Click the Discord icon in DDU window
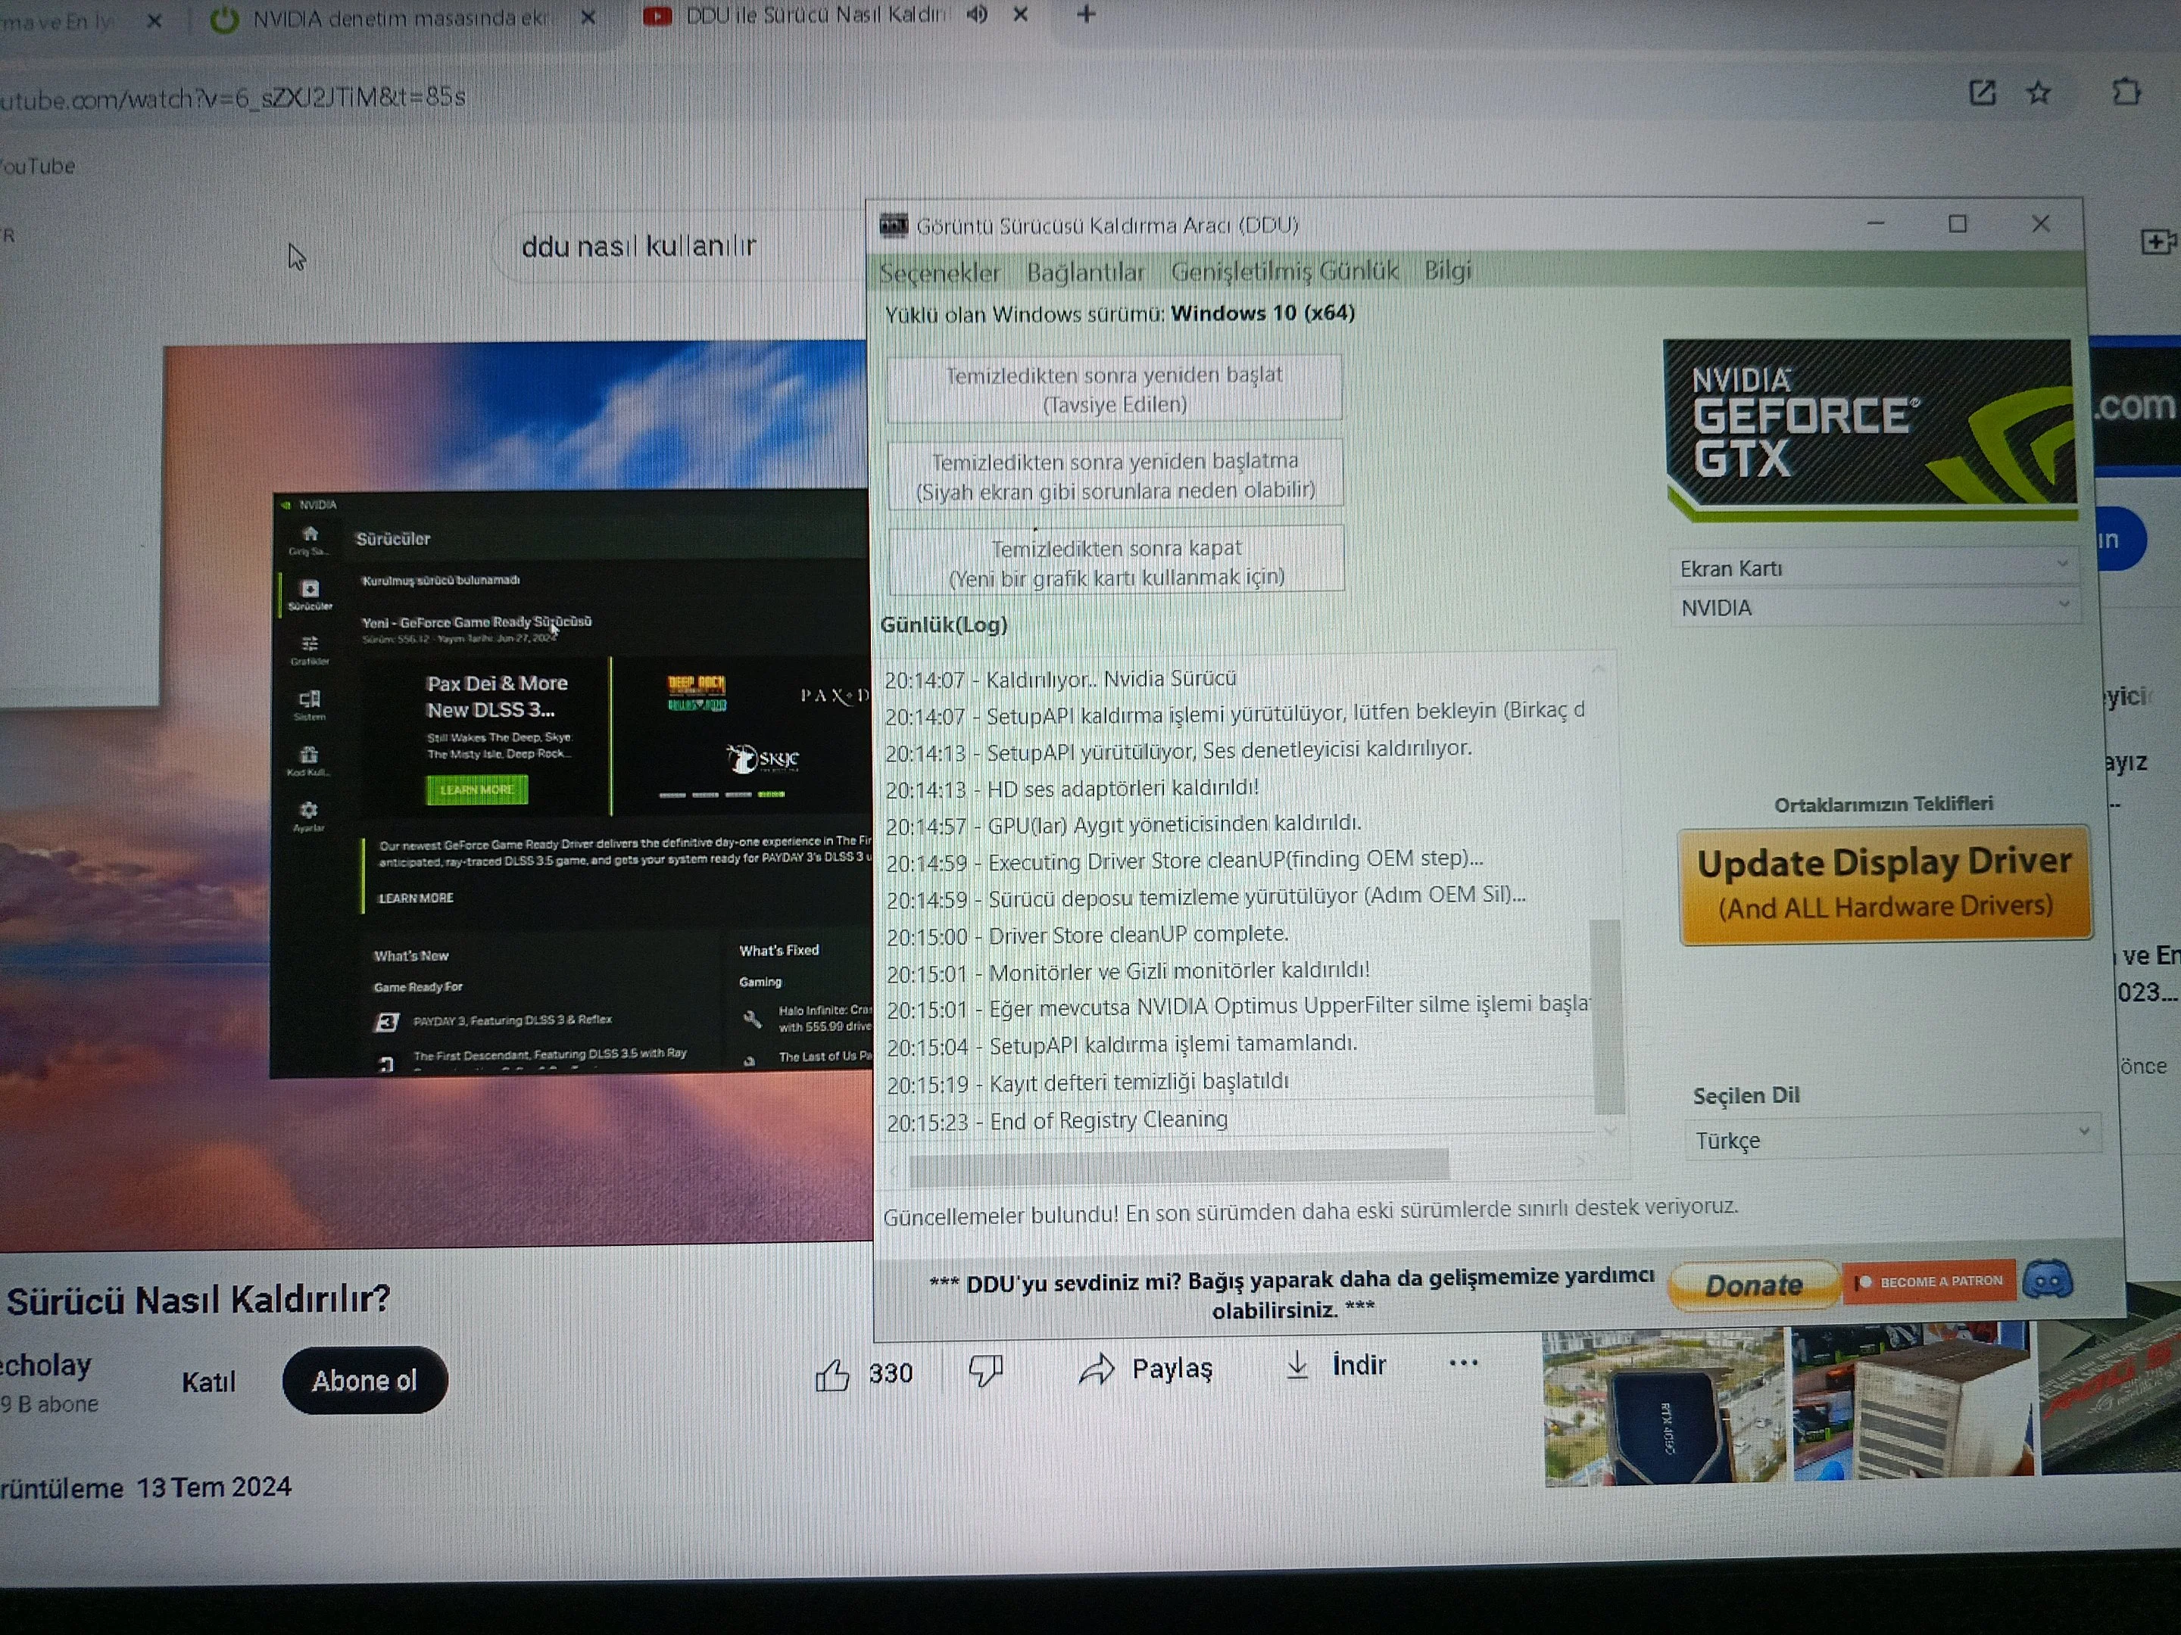The image size is (2181, 1635). click(x=2048, y=1280)
